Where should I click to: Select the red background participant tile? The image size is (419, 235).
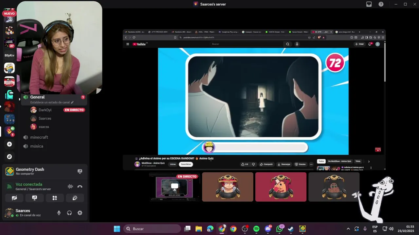281,187
